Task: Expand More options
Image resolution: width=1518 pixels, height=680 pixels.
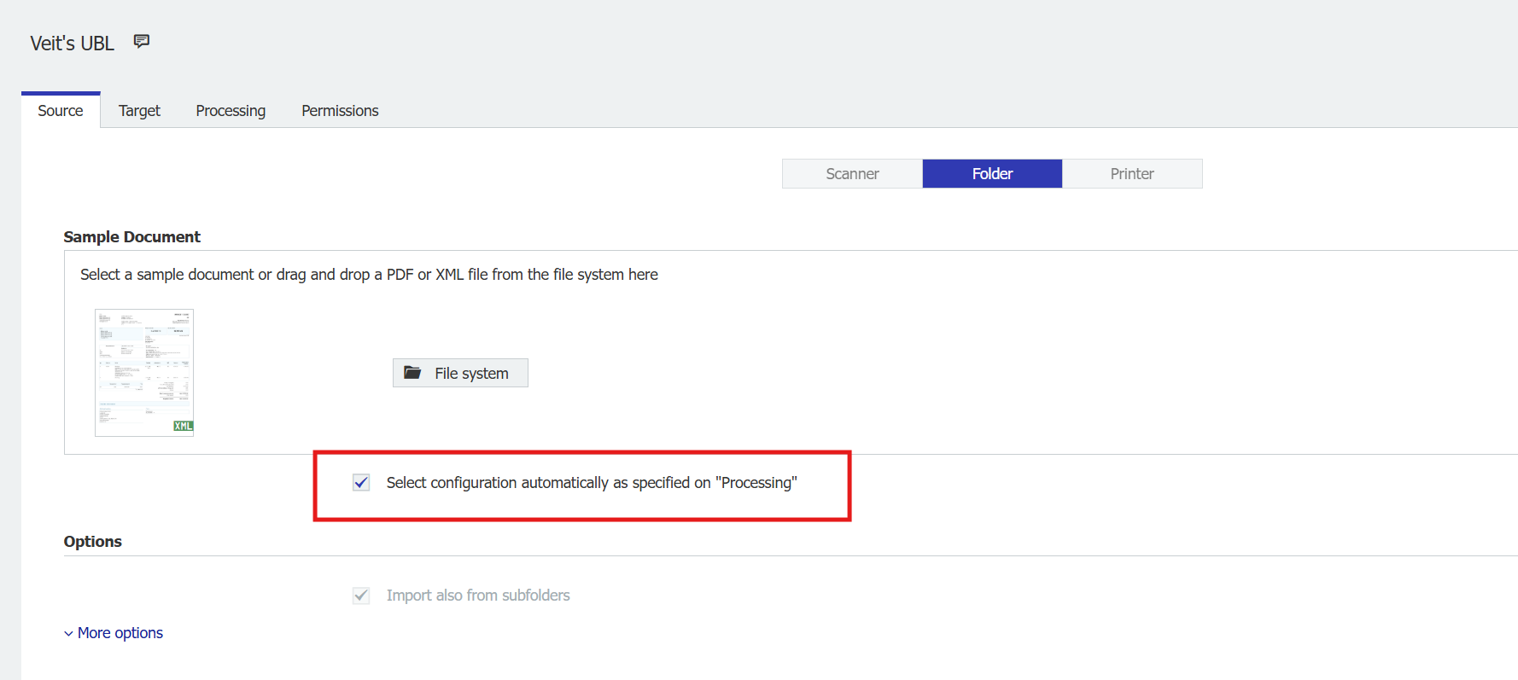Action: coord(114,633)
